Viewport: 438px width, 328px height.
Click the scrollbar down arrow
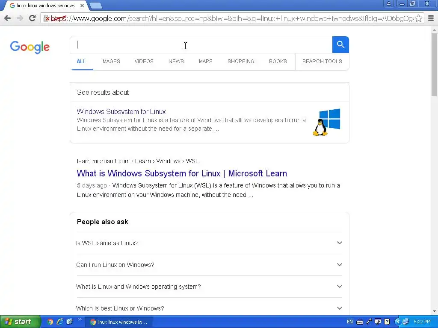[435, 311]
